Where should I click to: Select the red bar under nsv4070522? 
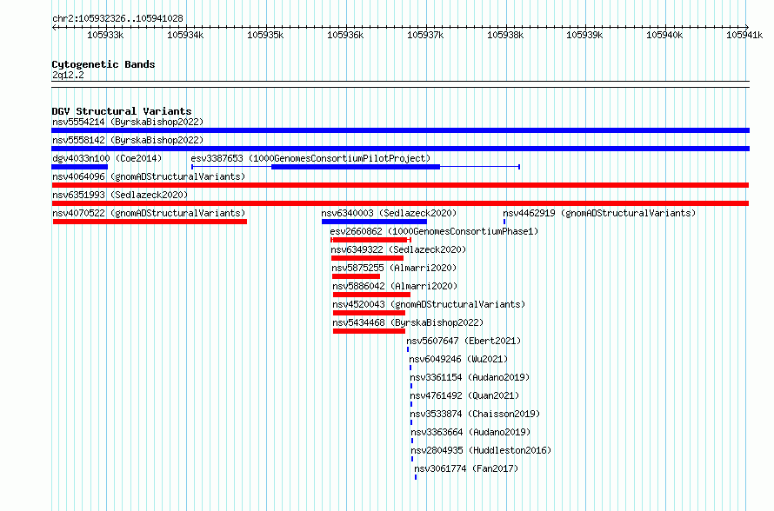150,222
